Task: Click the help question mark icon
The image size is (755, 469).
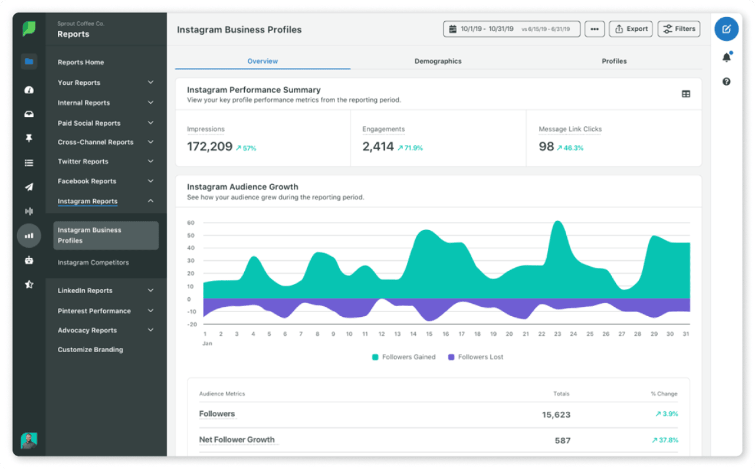Action: coord(726,81)
